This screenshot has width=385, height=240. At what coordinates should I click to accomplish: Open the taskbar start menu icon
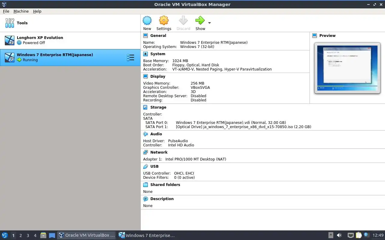click(5, 235)
